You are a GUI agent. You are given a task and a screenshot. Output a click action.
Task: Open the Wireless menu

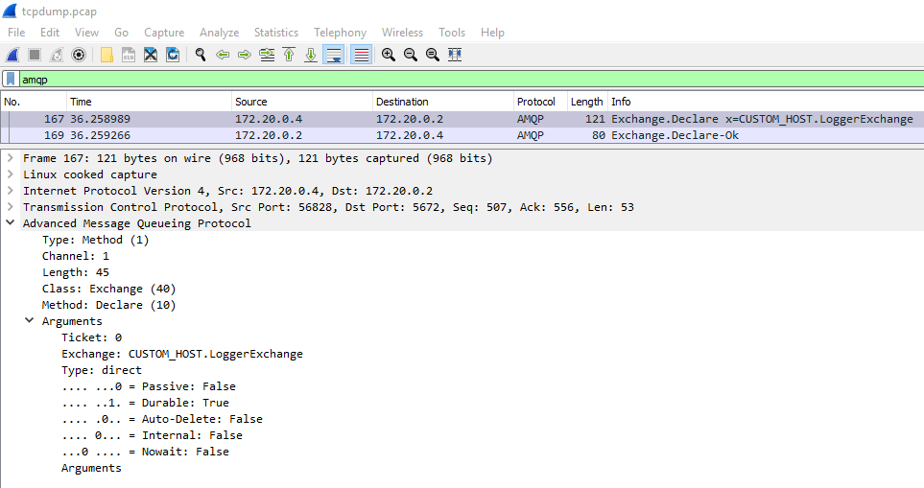402,33
